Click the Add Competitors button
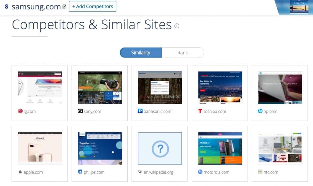This screenshot has width=313, height=186. point(93,6)
